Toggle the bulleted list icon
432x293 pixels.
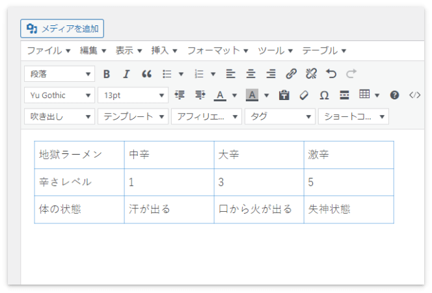167,73
